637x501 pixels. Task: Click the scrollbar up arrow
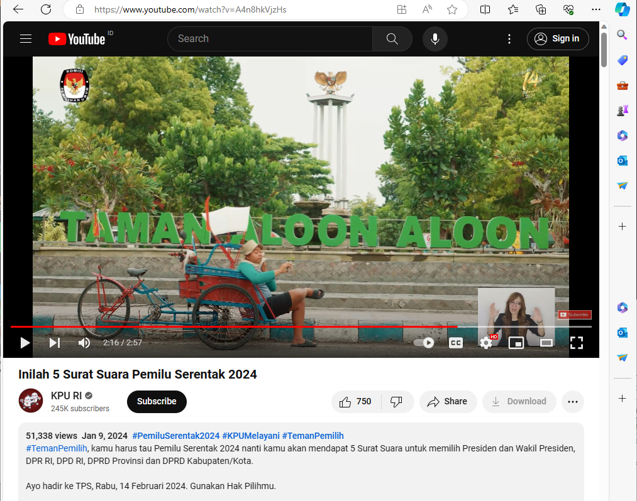[604, 27]
